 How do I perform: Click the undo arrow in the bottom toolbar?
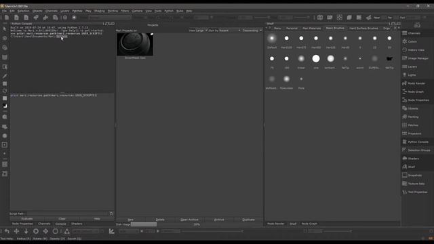[x=7, y=231]
